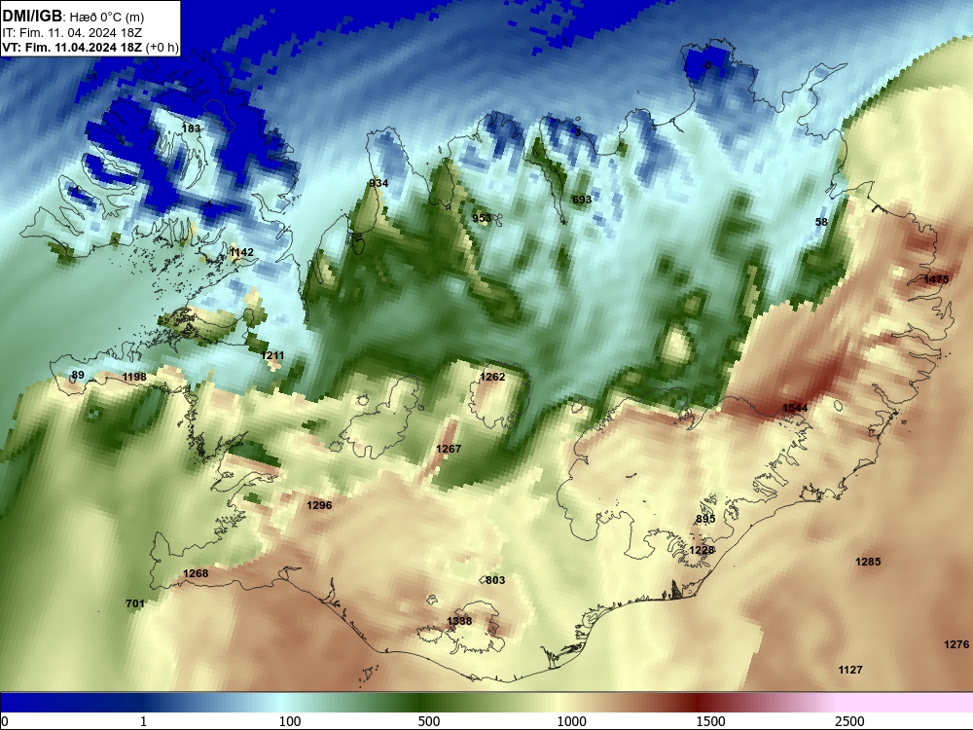Click the map value 1262
This screenshot has width=973, height=730.
(x=492, y=377)
